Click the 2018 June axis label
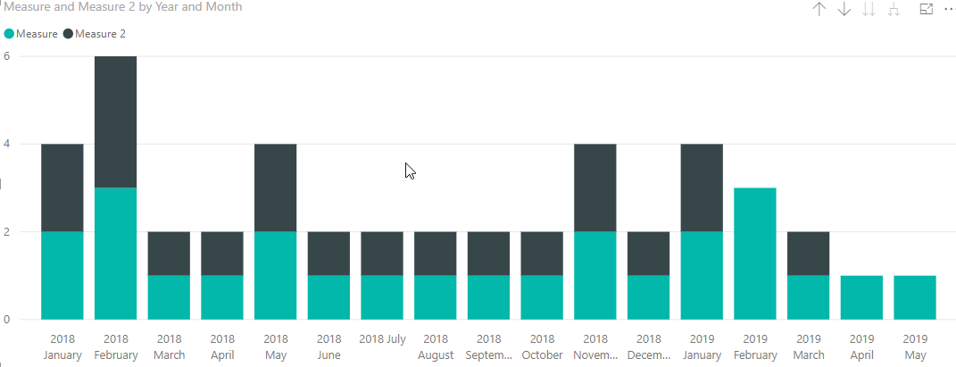The width and height of the screenshot is (956, 367). 328,346
